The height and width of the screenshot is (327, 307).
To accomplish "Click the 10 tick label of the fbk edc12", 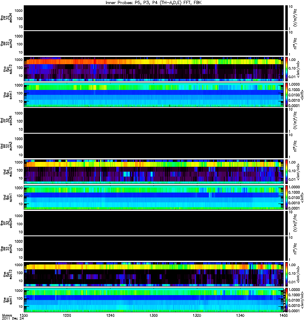I will click(21, 281).
